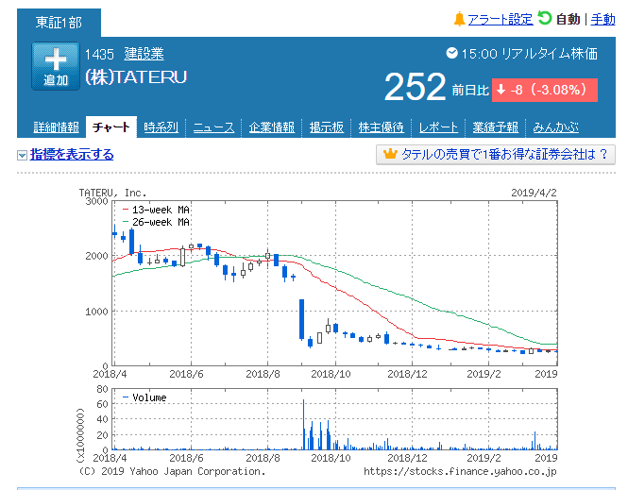Open the ニュース tab
The height and width of the screenshot is (490, 628).
pyautogui.click(x=213, y=127)
